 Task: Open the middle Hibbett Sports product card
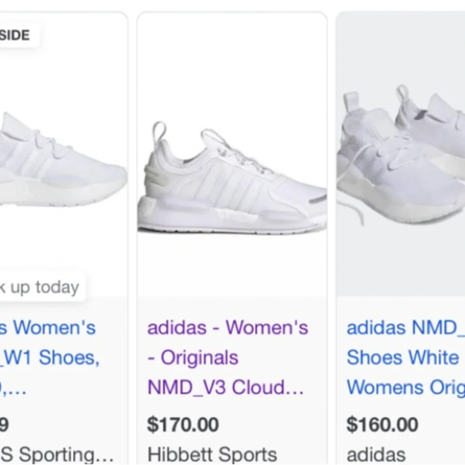232,232
